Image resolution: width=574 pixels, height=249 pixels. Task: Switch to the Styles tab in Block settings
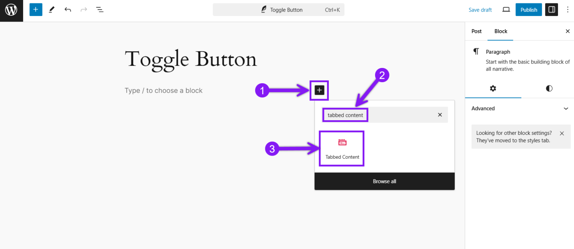[x=548, y=88]
